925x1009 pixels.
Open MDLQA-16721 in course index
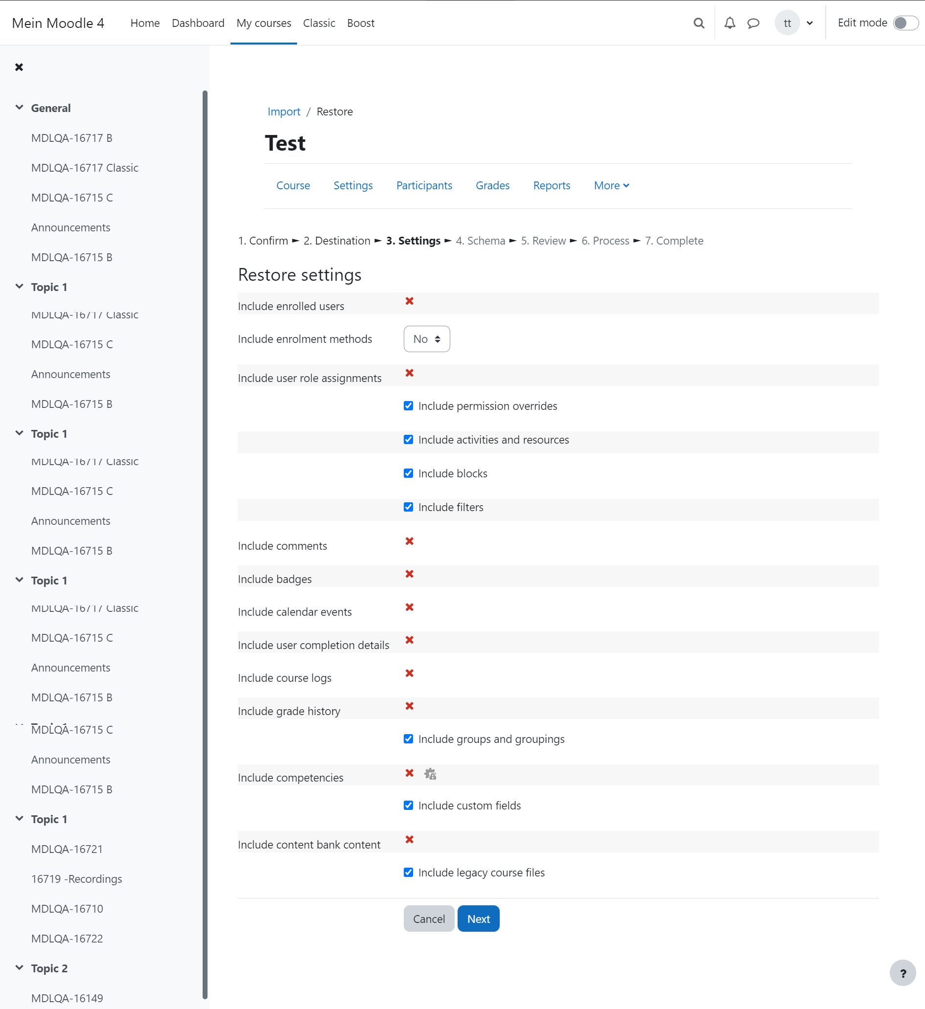67,850
